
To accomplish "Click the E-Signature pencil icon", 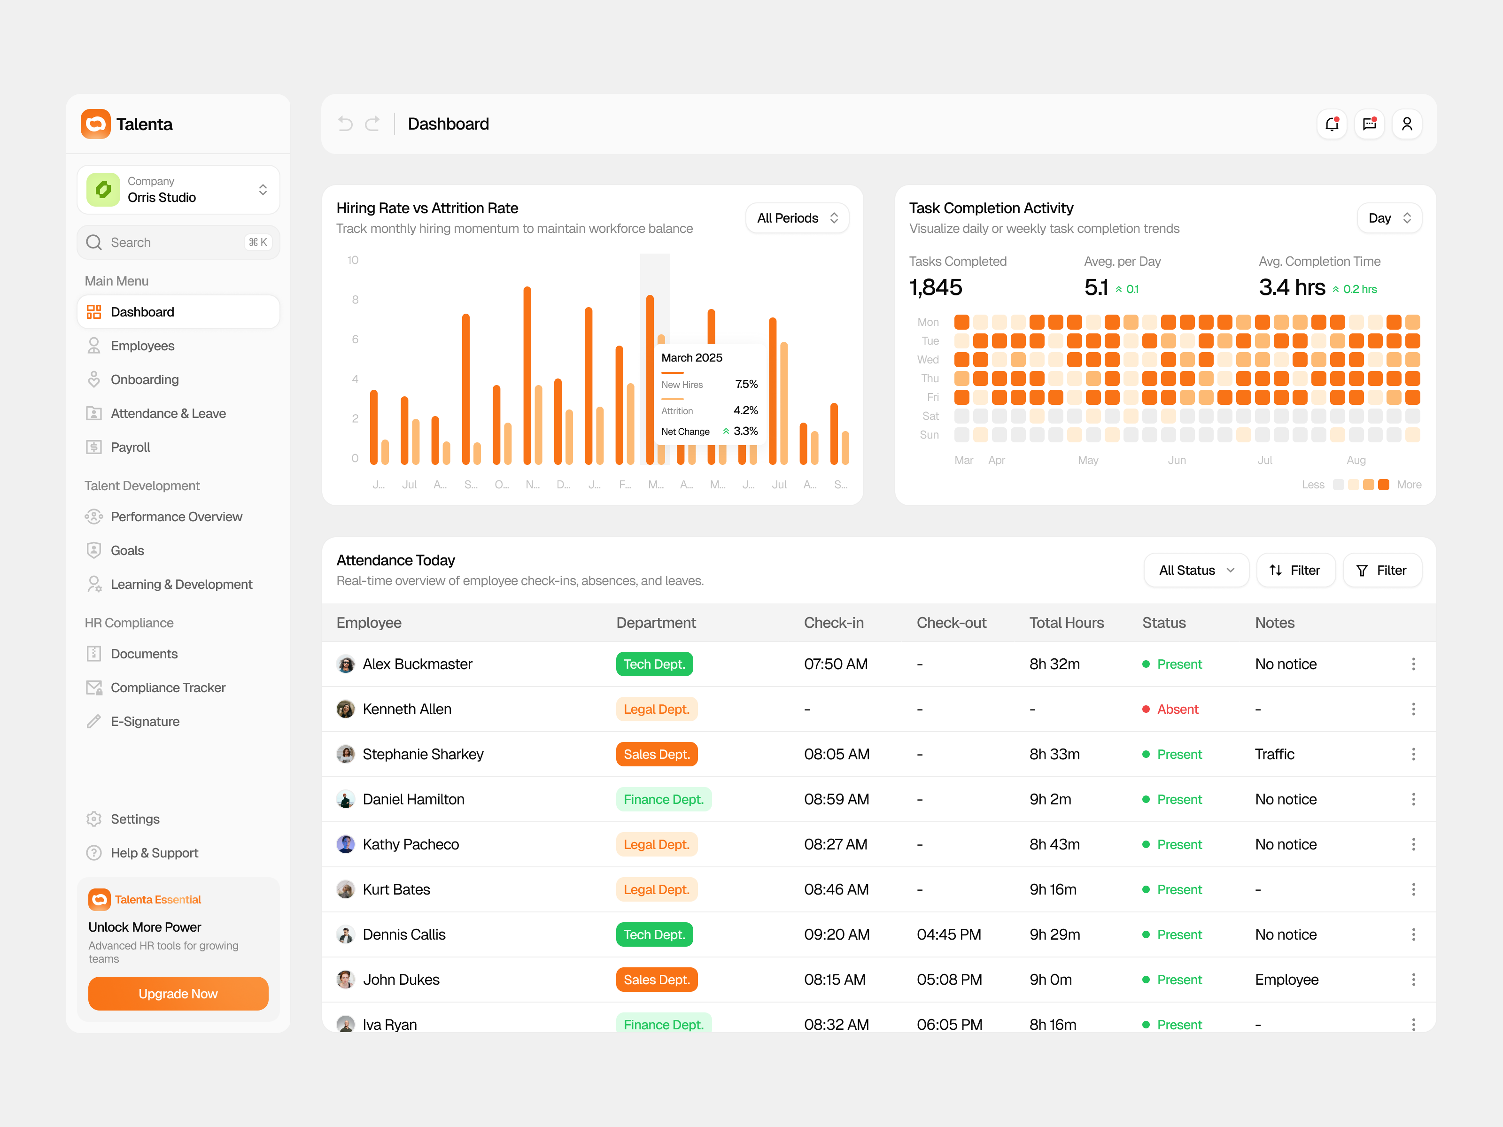I will (x=94, y=721).
